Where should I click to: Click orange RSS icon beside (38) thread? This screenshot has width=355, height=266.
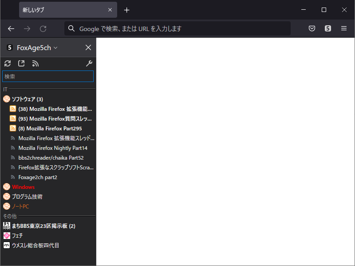pyautogui.click(x=13, y=109)
